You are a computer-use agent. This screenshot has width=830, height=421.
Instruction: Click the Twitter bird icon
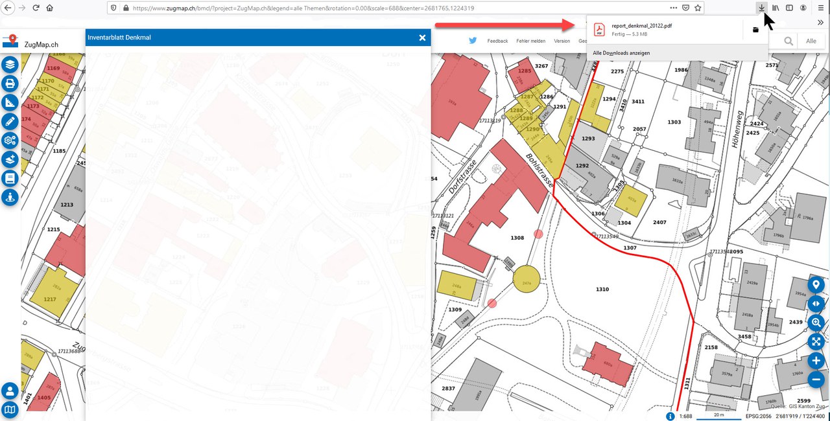click(473, 41)
